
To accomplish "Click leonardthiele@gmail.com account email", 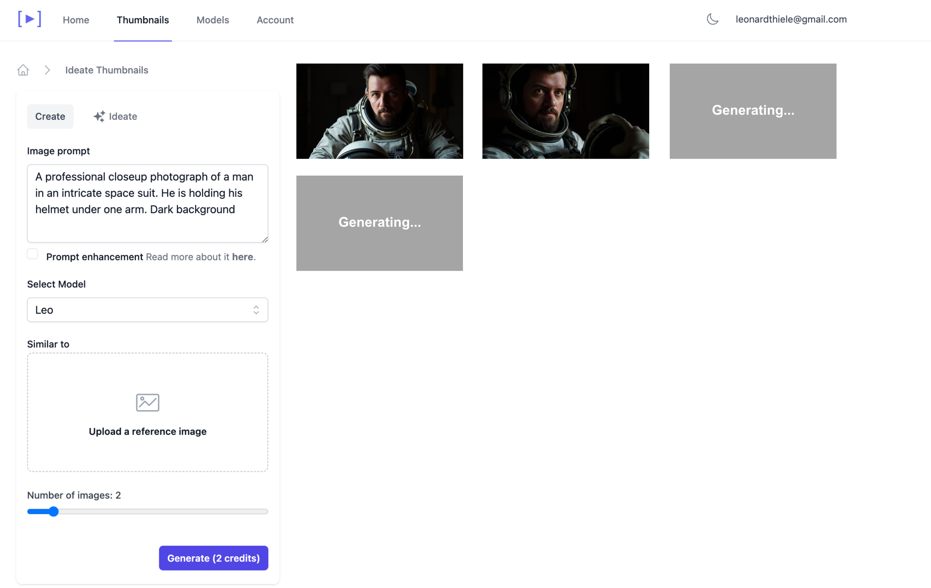I will 791,19.
